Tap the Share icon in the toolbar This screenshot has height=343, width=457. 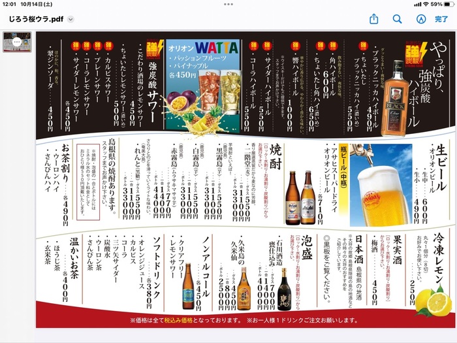373,19
